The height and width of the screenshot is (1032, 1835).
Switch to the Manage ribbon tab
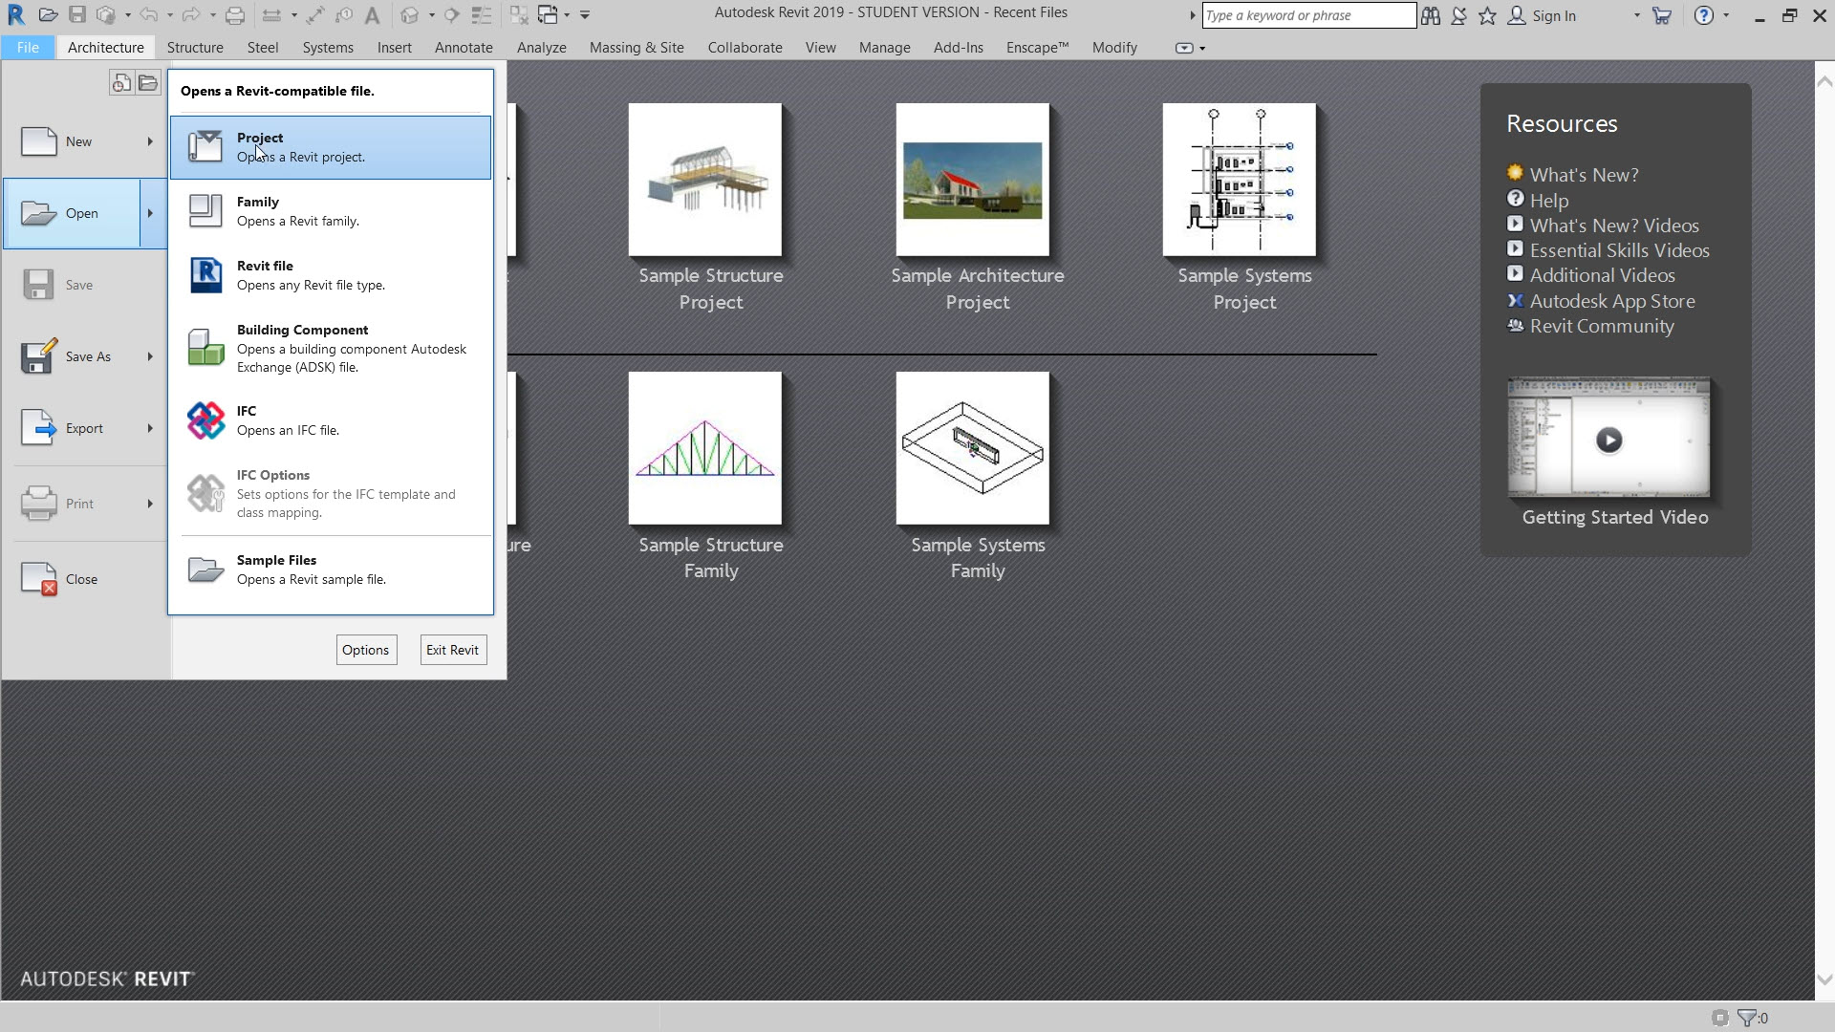(884, 47)
